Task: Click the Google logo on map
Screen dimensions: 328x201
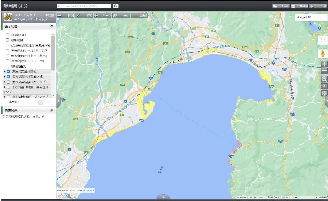Action: (65, 196)
